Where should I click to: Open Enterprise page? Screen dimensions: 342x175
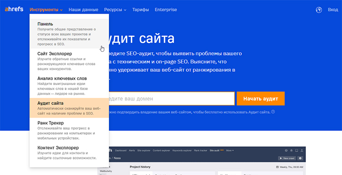coord(166,10)
